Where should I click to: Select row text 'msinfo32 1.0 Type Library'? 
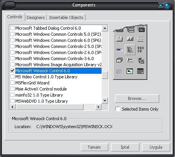39,95
